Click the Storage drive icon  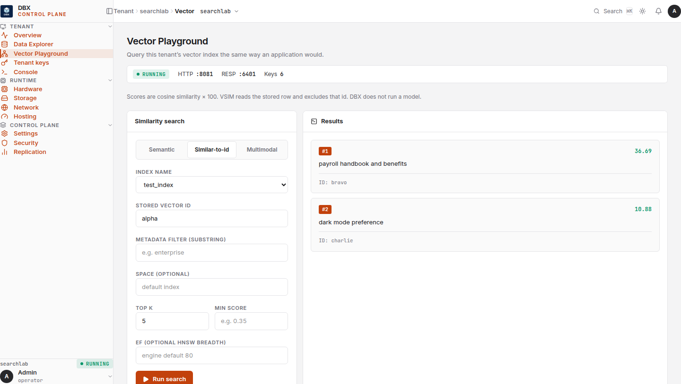pyautogui.click(x=4, y=98)
